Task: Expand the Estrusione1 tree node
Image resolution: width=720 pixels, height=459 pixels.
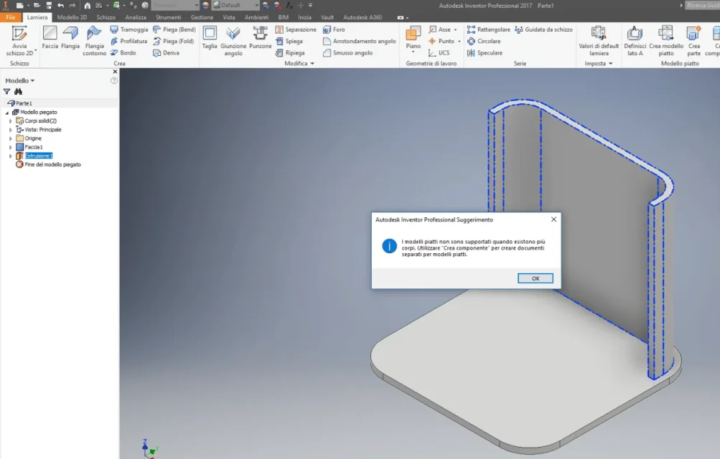Action: 11,156
